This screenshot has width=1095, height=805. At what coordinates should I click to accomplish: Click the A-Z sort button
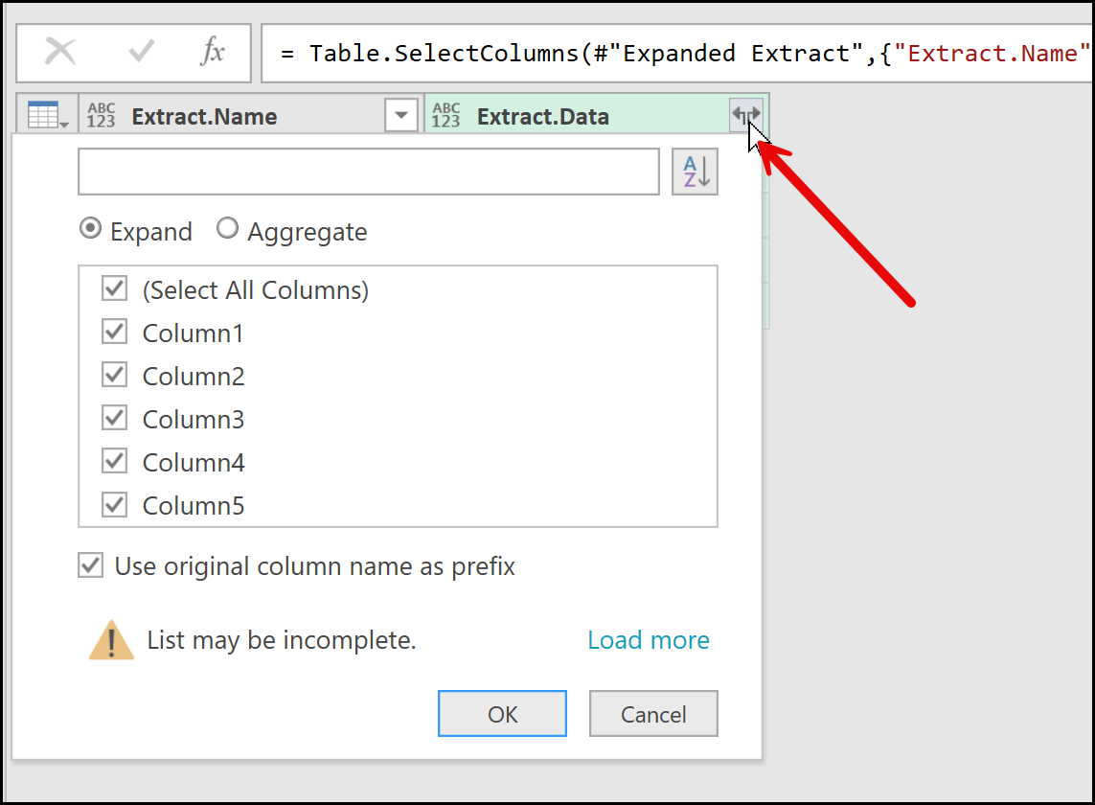tap(695, 172)
